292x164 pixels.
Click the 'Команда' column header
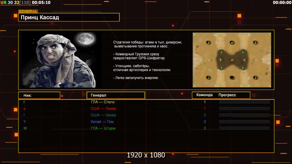(x=204, y=95)
